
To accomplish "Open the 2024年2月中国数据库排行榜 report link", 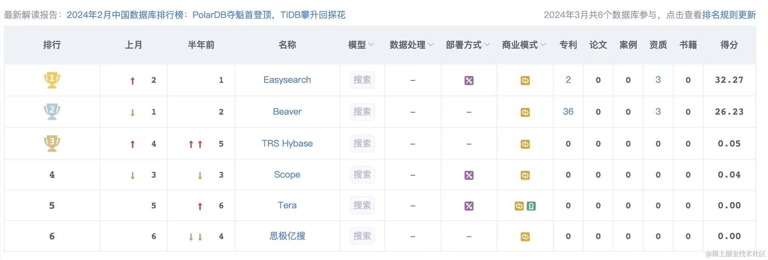I will click(206, 15).
